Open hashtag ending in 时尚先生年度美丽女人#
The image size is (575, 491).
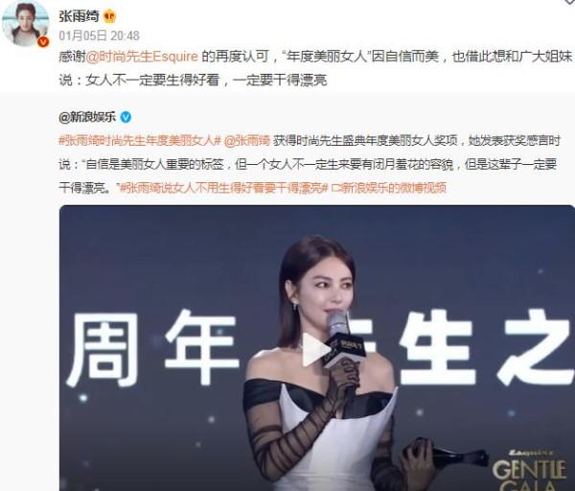coord(140,141)
